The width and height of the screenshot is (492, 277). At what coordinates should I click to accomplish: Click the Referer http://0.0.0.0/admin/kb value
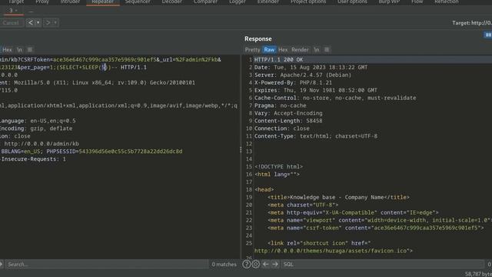pyautogui.click(x=42, y=144)
